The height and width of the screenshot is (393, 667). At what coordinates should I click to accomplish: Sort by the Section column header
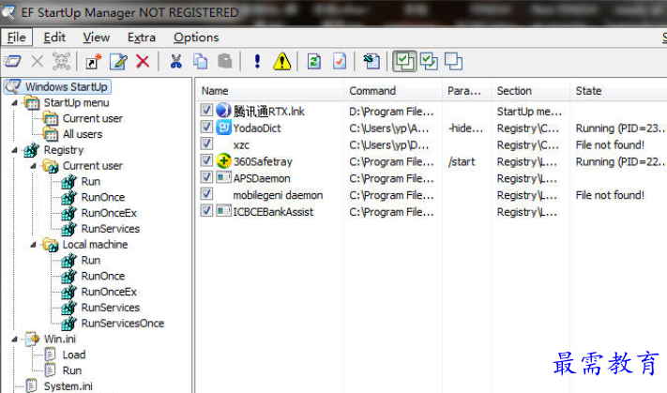(531, 91)
